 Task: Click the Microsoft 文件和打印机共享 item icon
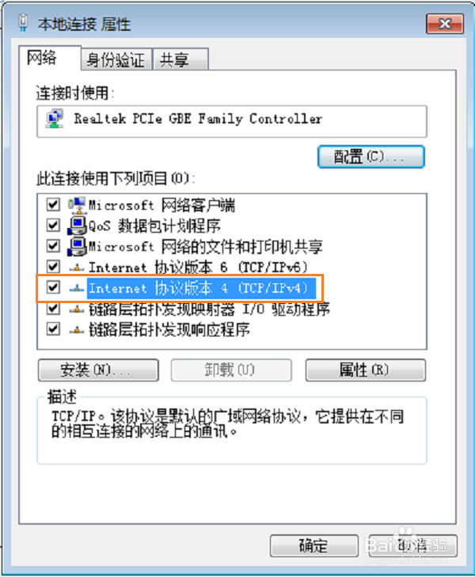coord(77,246)
